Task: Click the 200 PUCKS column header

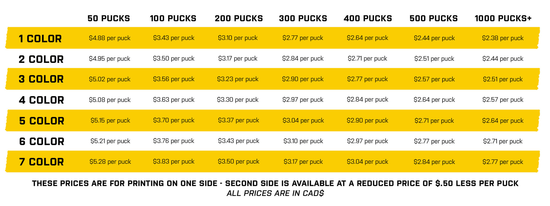Action: click(239, 18)
